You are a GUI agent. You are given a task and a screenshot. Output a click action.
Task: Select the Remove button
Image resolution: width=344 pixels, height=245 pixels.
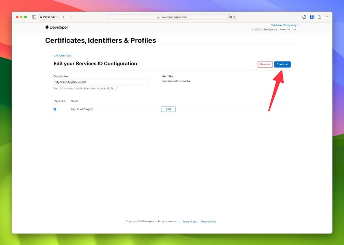265,64
